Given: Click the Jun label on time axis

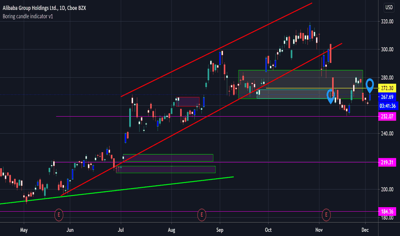Looking at the screenshot, I should pos(70,230).
